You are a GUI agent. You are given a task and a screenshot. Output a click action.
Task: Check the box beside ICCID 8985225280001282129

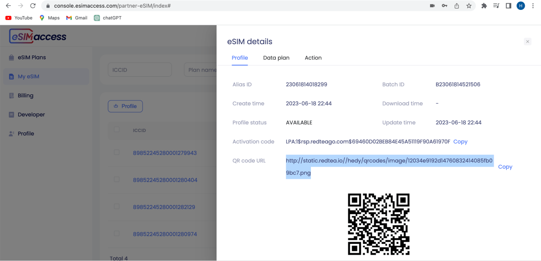117,206
